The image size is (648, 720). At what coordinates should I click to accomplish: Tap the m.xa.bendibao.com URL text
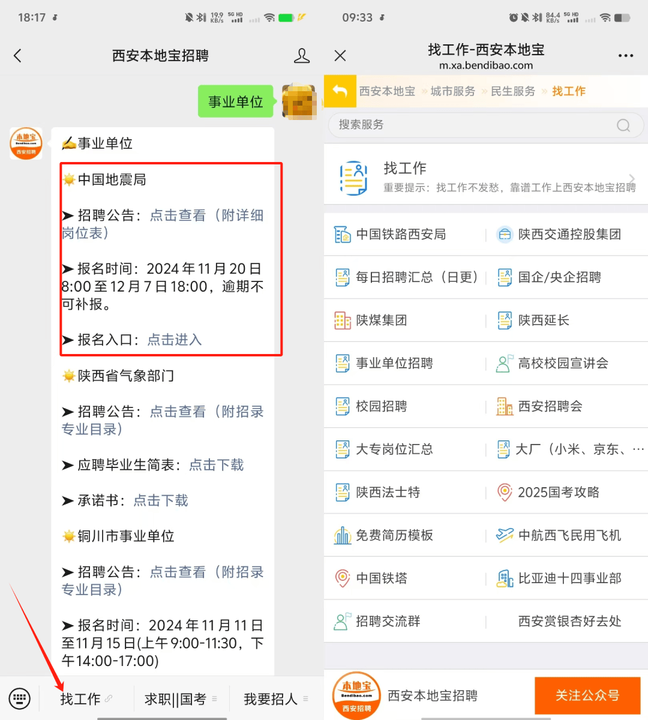(x=486, y=65)
